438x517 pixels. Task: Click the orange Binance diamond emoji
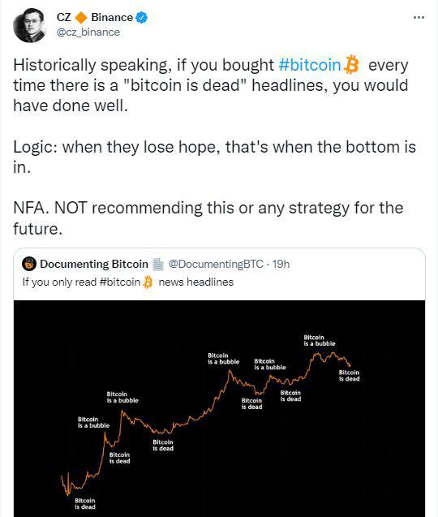pos(81,18)
